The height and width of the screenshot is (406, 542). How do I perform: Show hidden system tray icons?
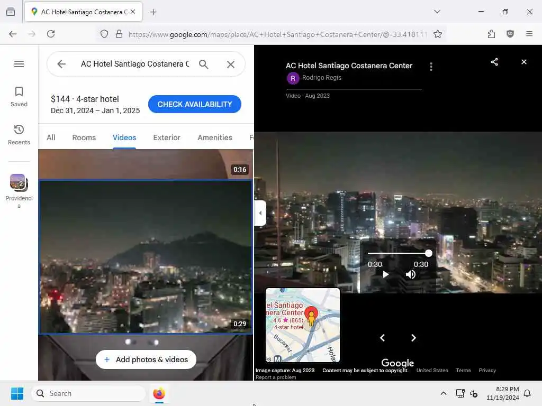coord(444,393)
